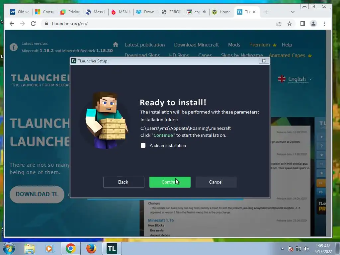This screenshot has width=340, height=255.
Task: Launch Firefox from the taskbar
Action: tap(91, 248)
